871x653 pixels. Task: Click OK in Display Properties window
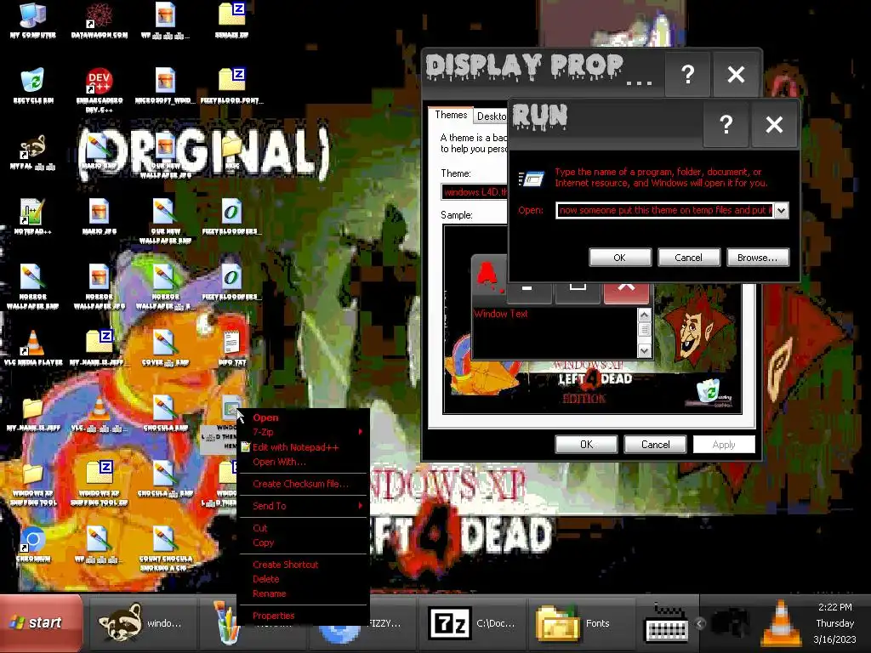[586, 444]
